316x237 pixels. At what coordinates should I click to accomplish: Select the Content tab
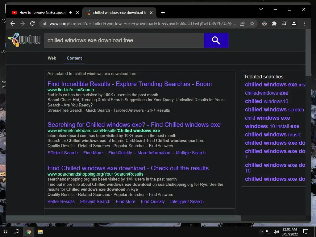[74, 58]
